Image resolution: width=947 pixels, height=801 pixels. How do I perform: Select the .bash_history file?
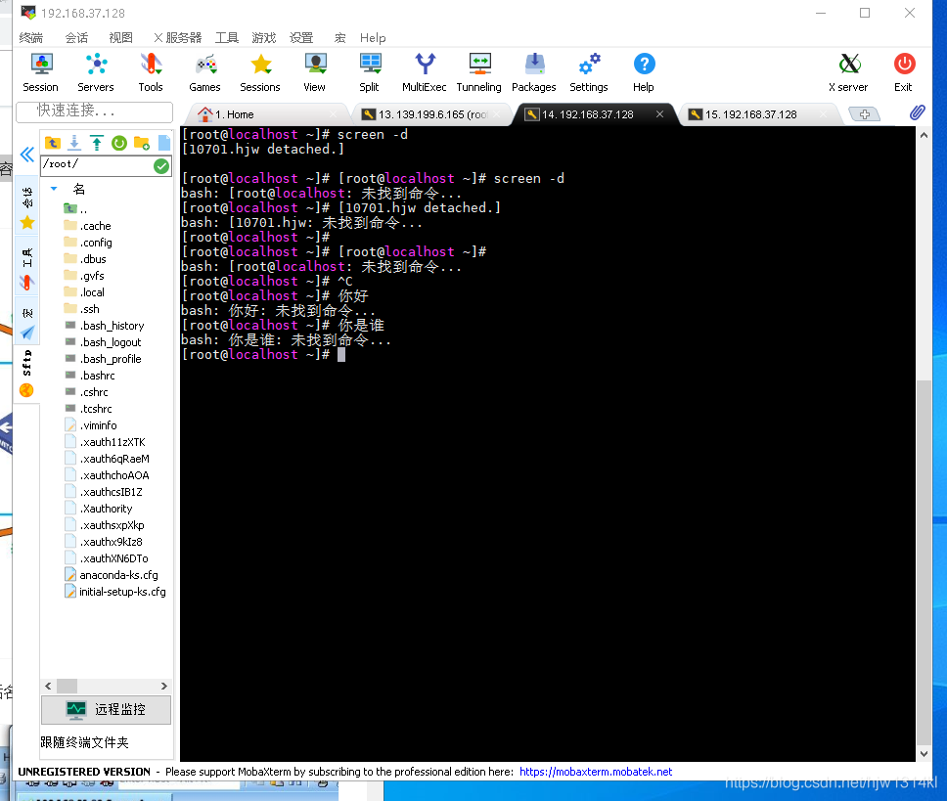click(112, 326)
